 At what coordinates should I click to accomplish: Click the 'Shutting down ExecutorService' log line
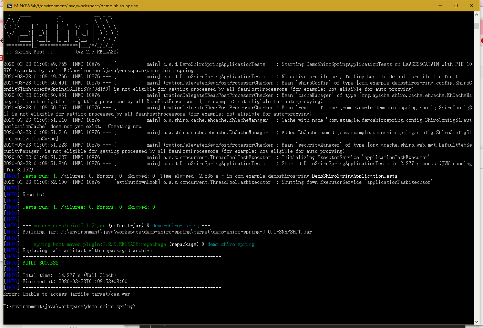coord(218,182)
